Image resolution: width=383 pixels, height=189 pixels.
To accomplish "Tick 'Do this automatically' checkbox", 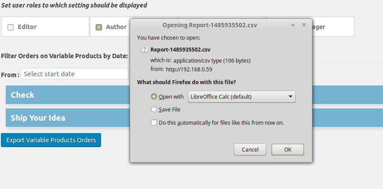I will [154, 122].
